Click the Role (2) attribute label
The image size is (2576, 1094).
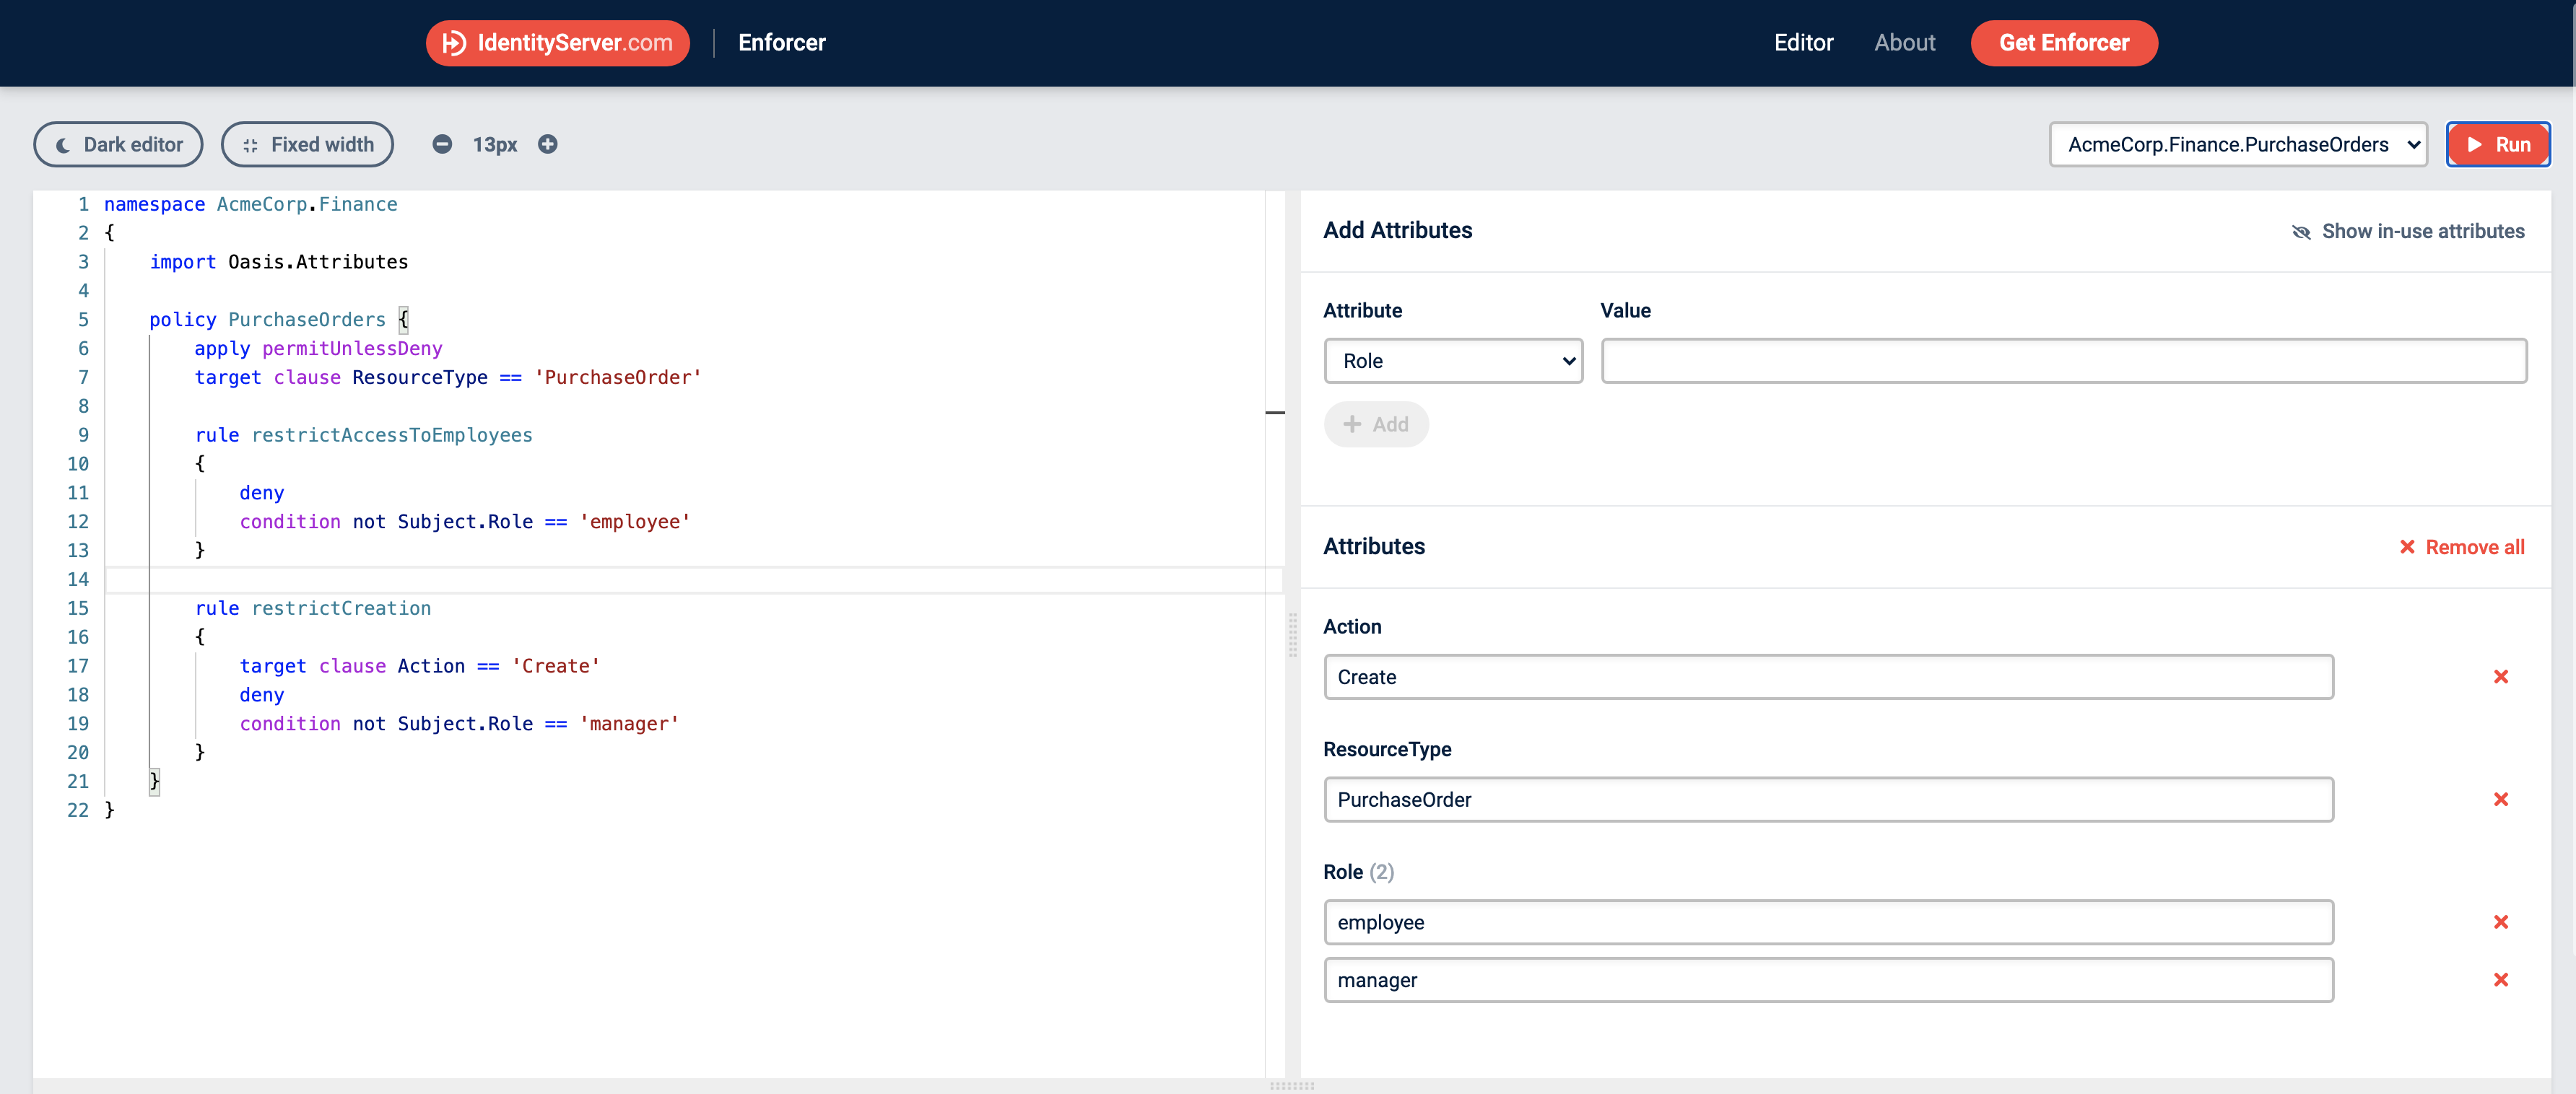pyautogui.click(x=1358, y=872)
